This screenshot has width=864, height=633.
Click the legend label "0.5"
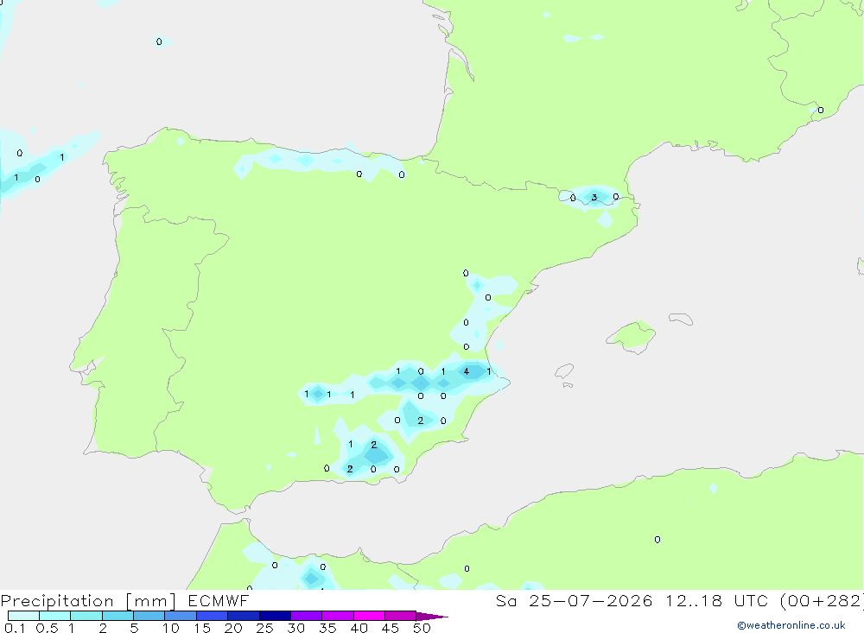coord(47,628)
